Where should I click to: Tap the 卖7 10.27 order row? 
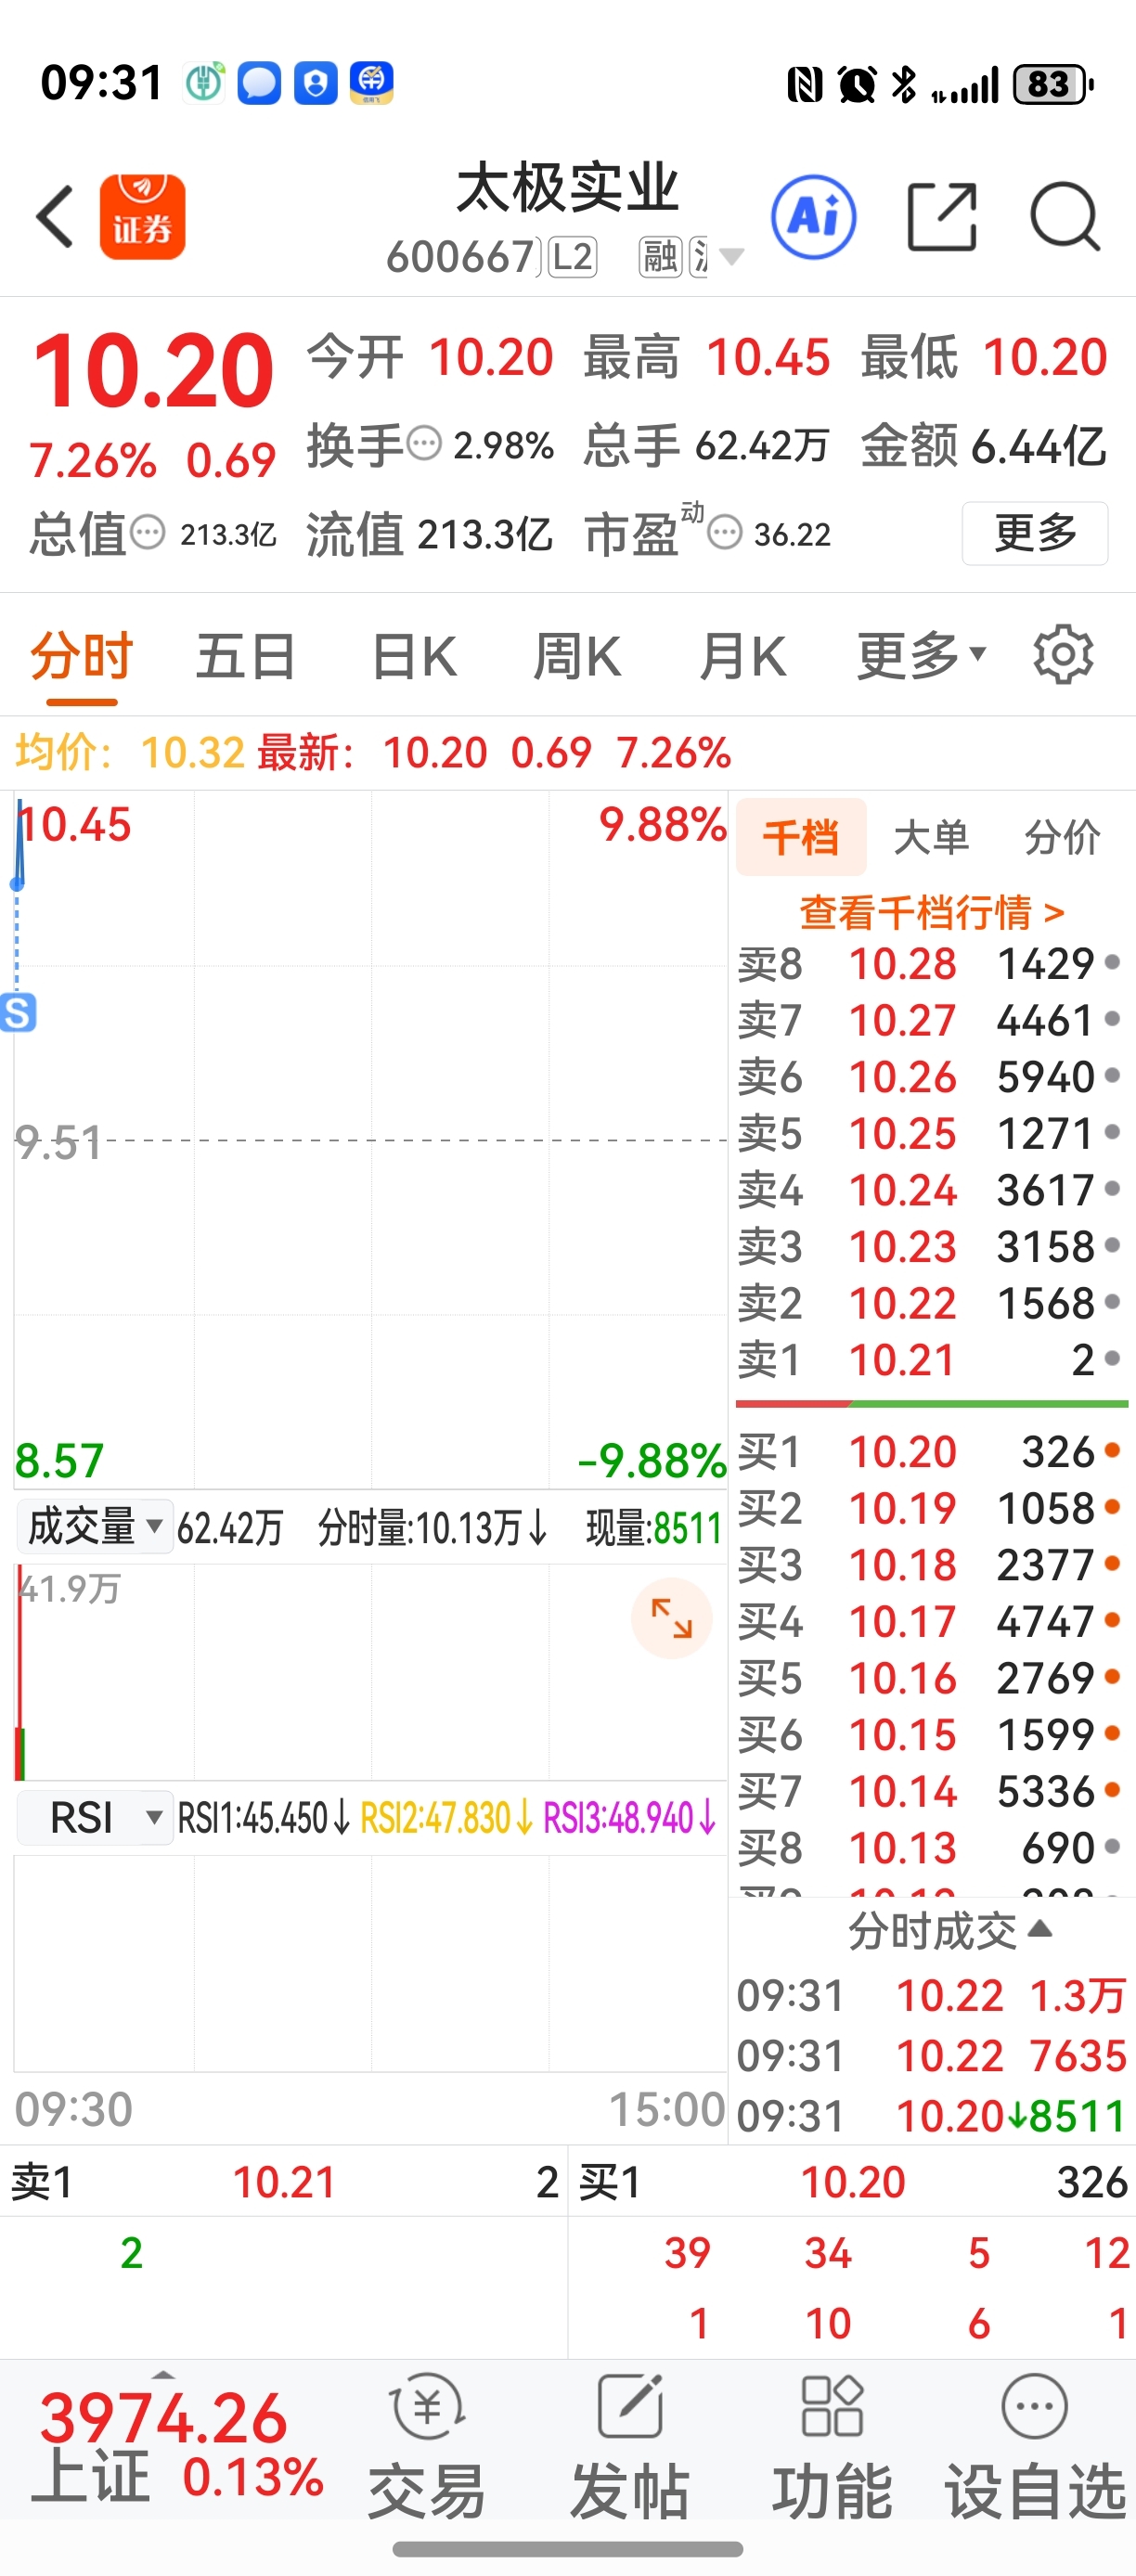[x=931, y=1020]
